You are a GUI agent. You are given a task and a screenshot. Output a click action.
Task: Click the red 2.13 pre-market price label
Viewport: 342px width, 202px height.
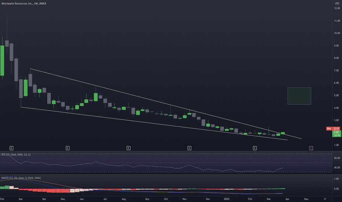tap(336, 129)
